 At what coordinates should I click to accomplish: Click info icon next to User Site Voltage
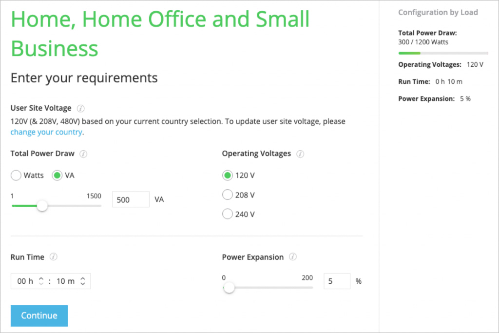[x=81, y=108]
